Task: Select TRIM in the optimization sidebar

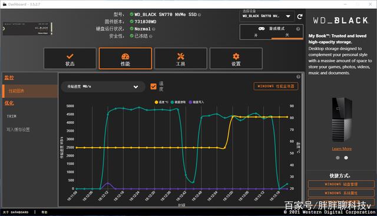Action: coord(12,117)
